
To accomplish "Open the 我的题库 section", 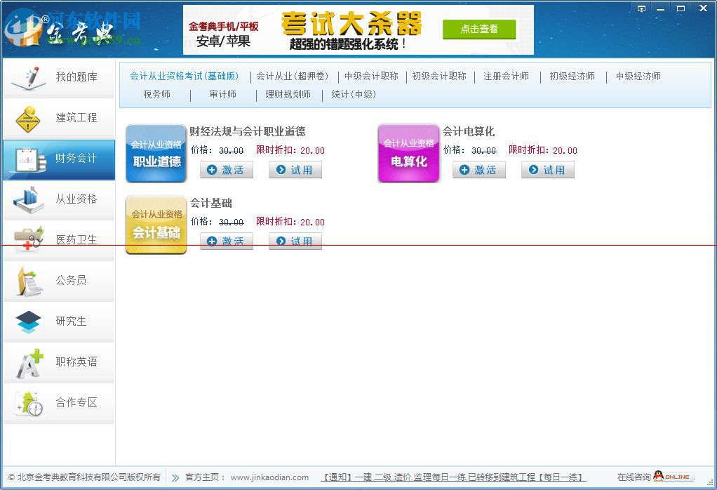I will [58, 77].
